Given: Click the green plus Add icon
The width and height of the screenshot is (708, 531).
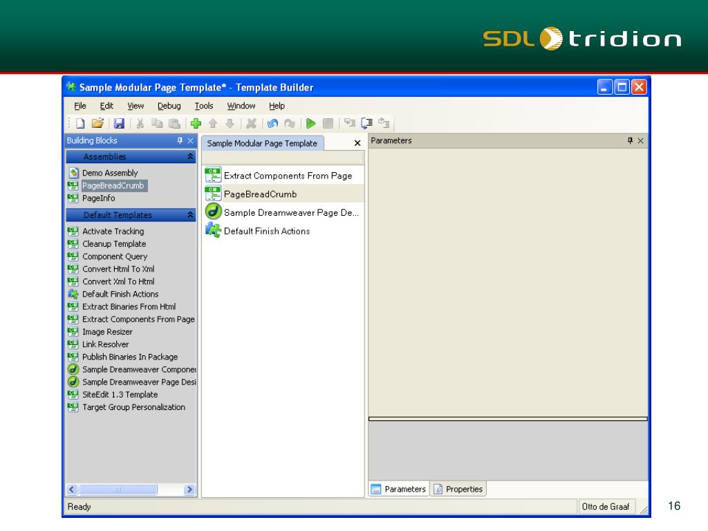Looking at the screenshot, I should [x=196, y=124].
